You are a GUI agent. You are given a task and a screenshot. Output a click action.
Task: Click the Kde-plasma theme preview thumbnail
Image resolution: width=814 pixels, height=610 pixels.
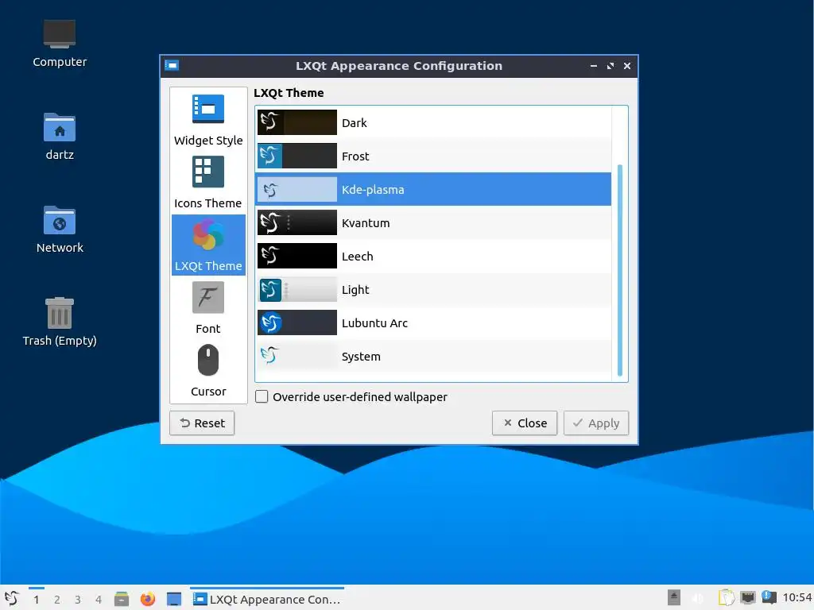click(x=297, y=189)
